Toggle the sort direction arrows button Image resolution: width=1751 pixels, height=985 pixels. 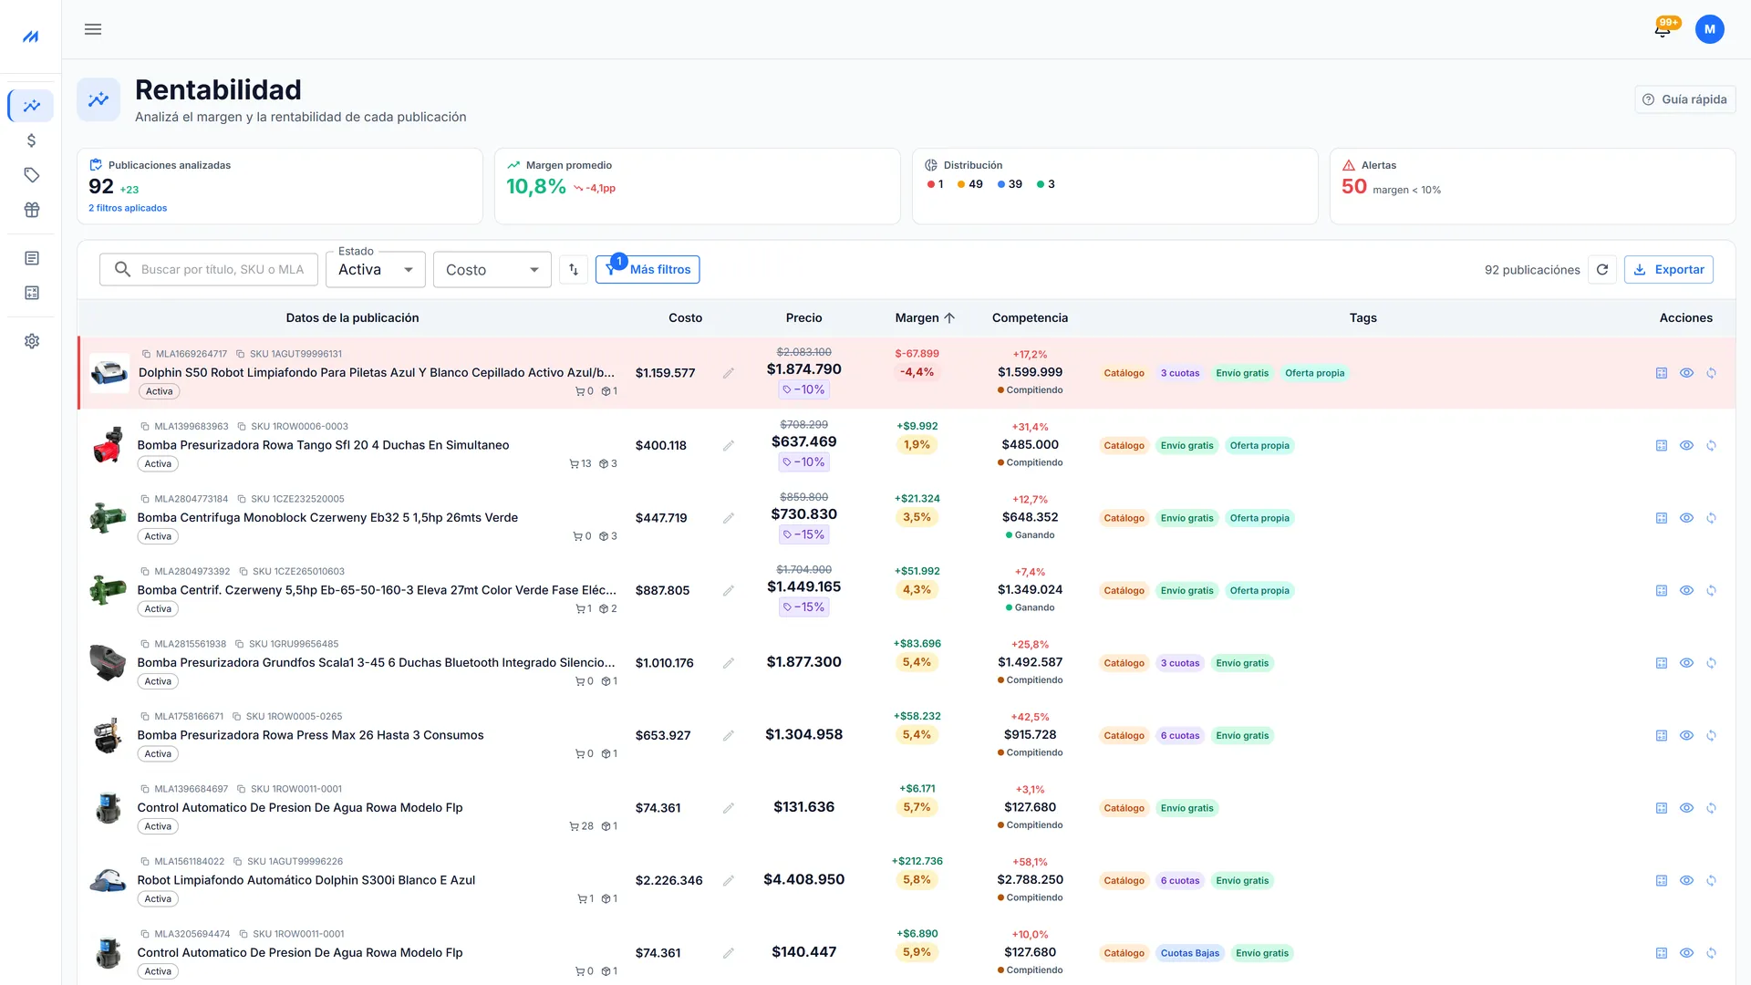click(x=574, y=270)
